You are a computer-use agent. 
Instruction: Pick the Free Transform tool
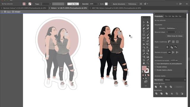click(x=148, y=44)
